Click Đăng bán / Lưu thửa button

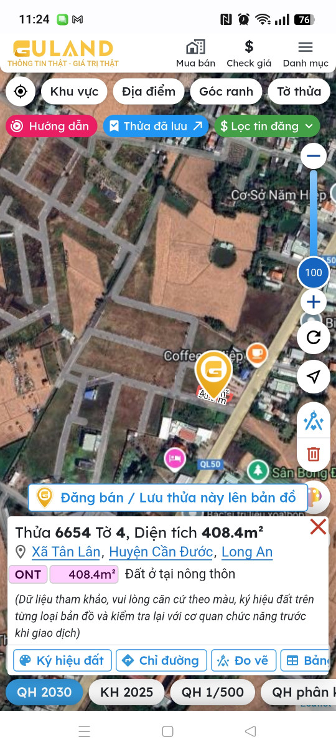point(168,498)
